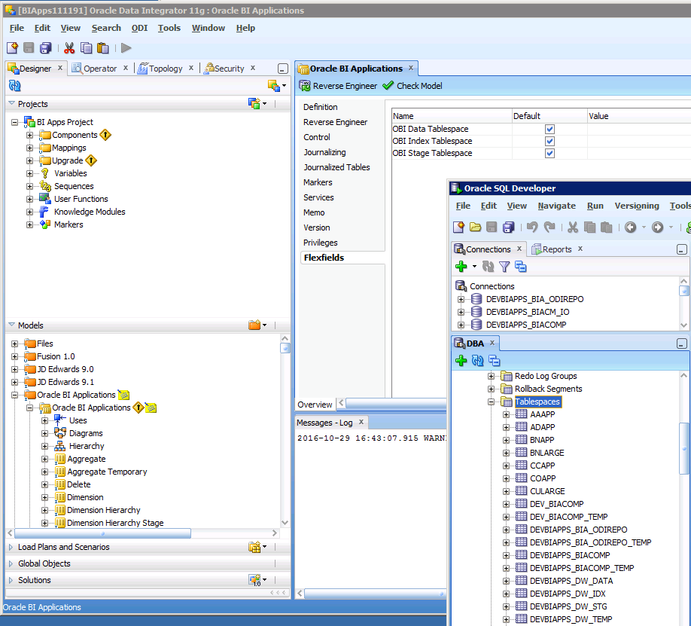Open the ODI menu in menu bar
Image resolution: width=691 pixels, height=626 pixels.
tap(139, 28)
